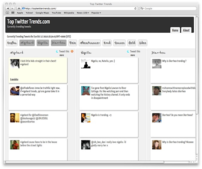Screen dimensions: 202x169
Task: Click the translate link in first tweet
Action: [x=14, y=79]
